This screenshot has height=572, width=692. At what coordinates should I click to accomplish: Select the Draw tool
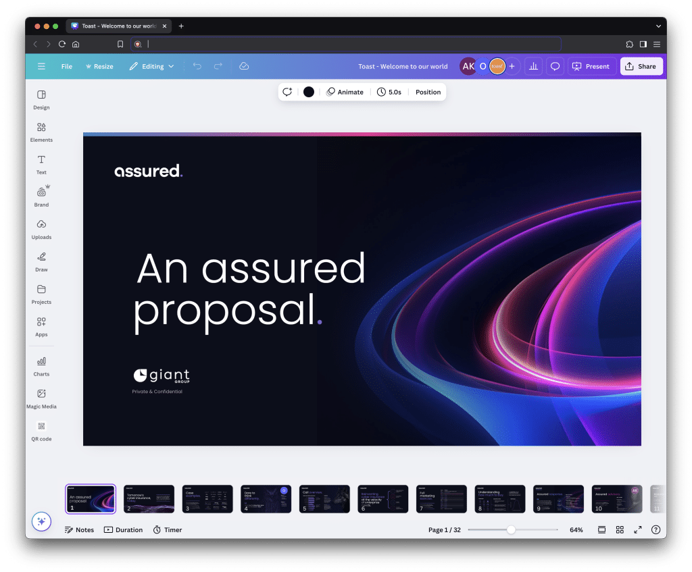pos(41,262)
